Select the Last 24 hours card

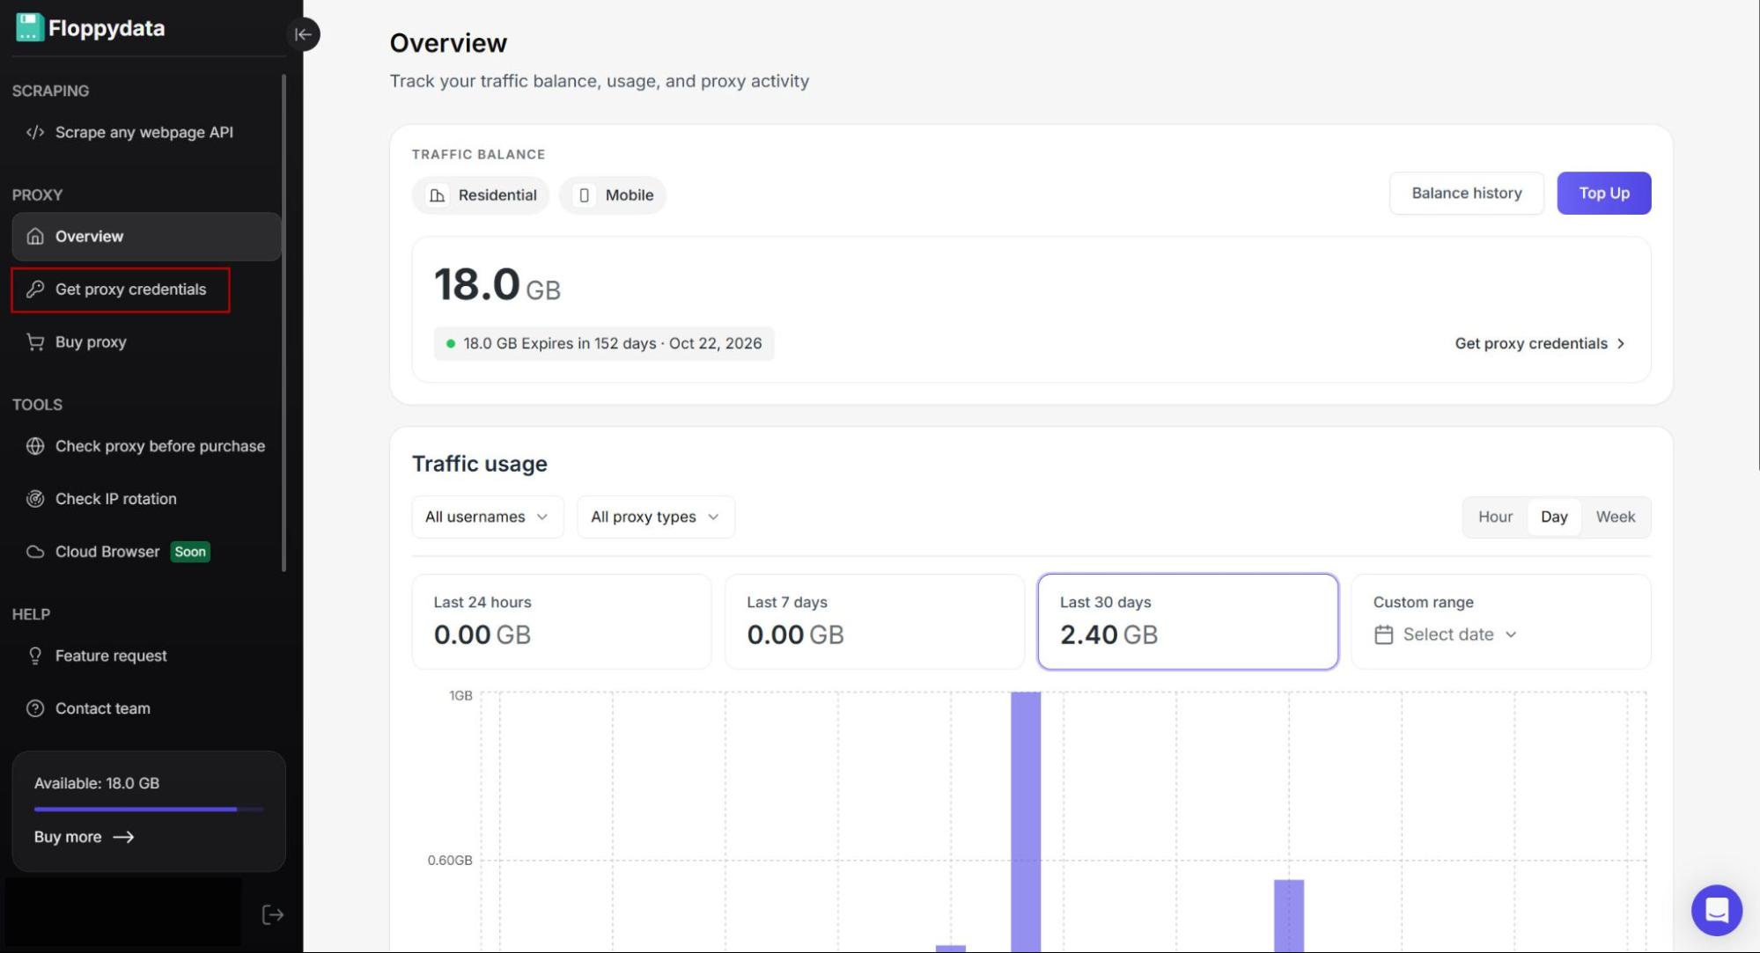click(x=562, y=621)
